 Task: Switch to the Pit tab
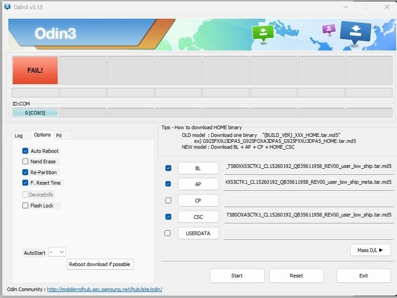pyautogui.click(x=59, y=135)
